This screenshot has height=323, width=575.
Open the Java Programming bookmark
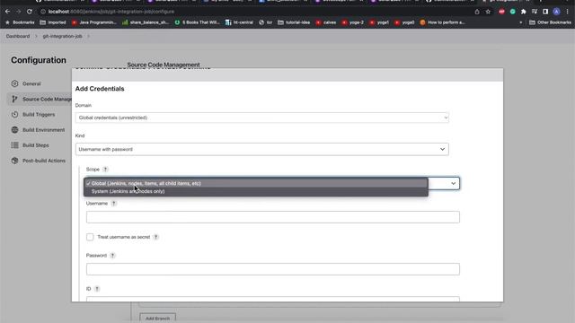coord(93,22)
